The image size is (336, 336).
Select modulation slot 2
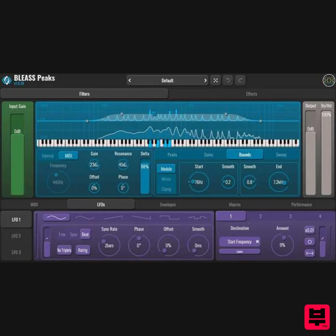(260, 216)
